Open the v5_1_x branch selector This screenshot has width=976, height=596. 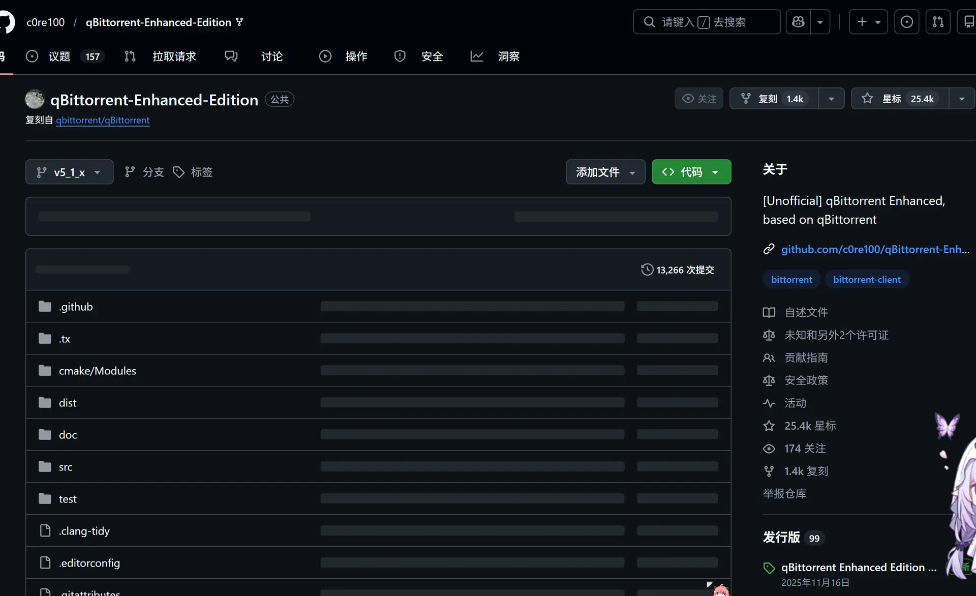tap(69, 172)
